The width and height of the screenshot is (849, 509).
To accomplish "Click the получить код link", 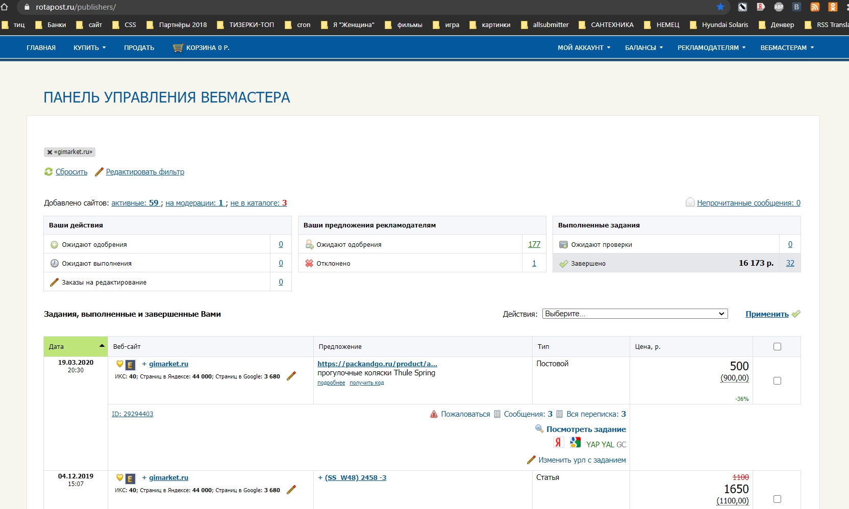I will click(367, 383).
